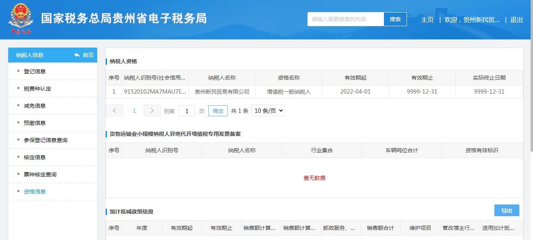Click the 首页 back arrow icon
533x240 pixels.
click(x=77, y=55)
